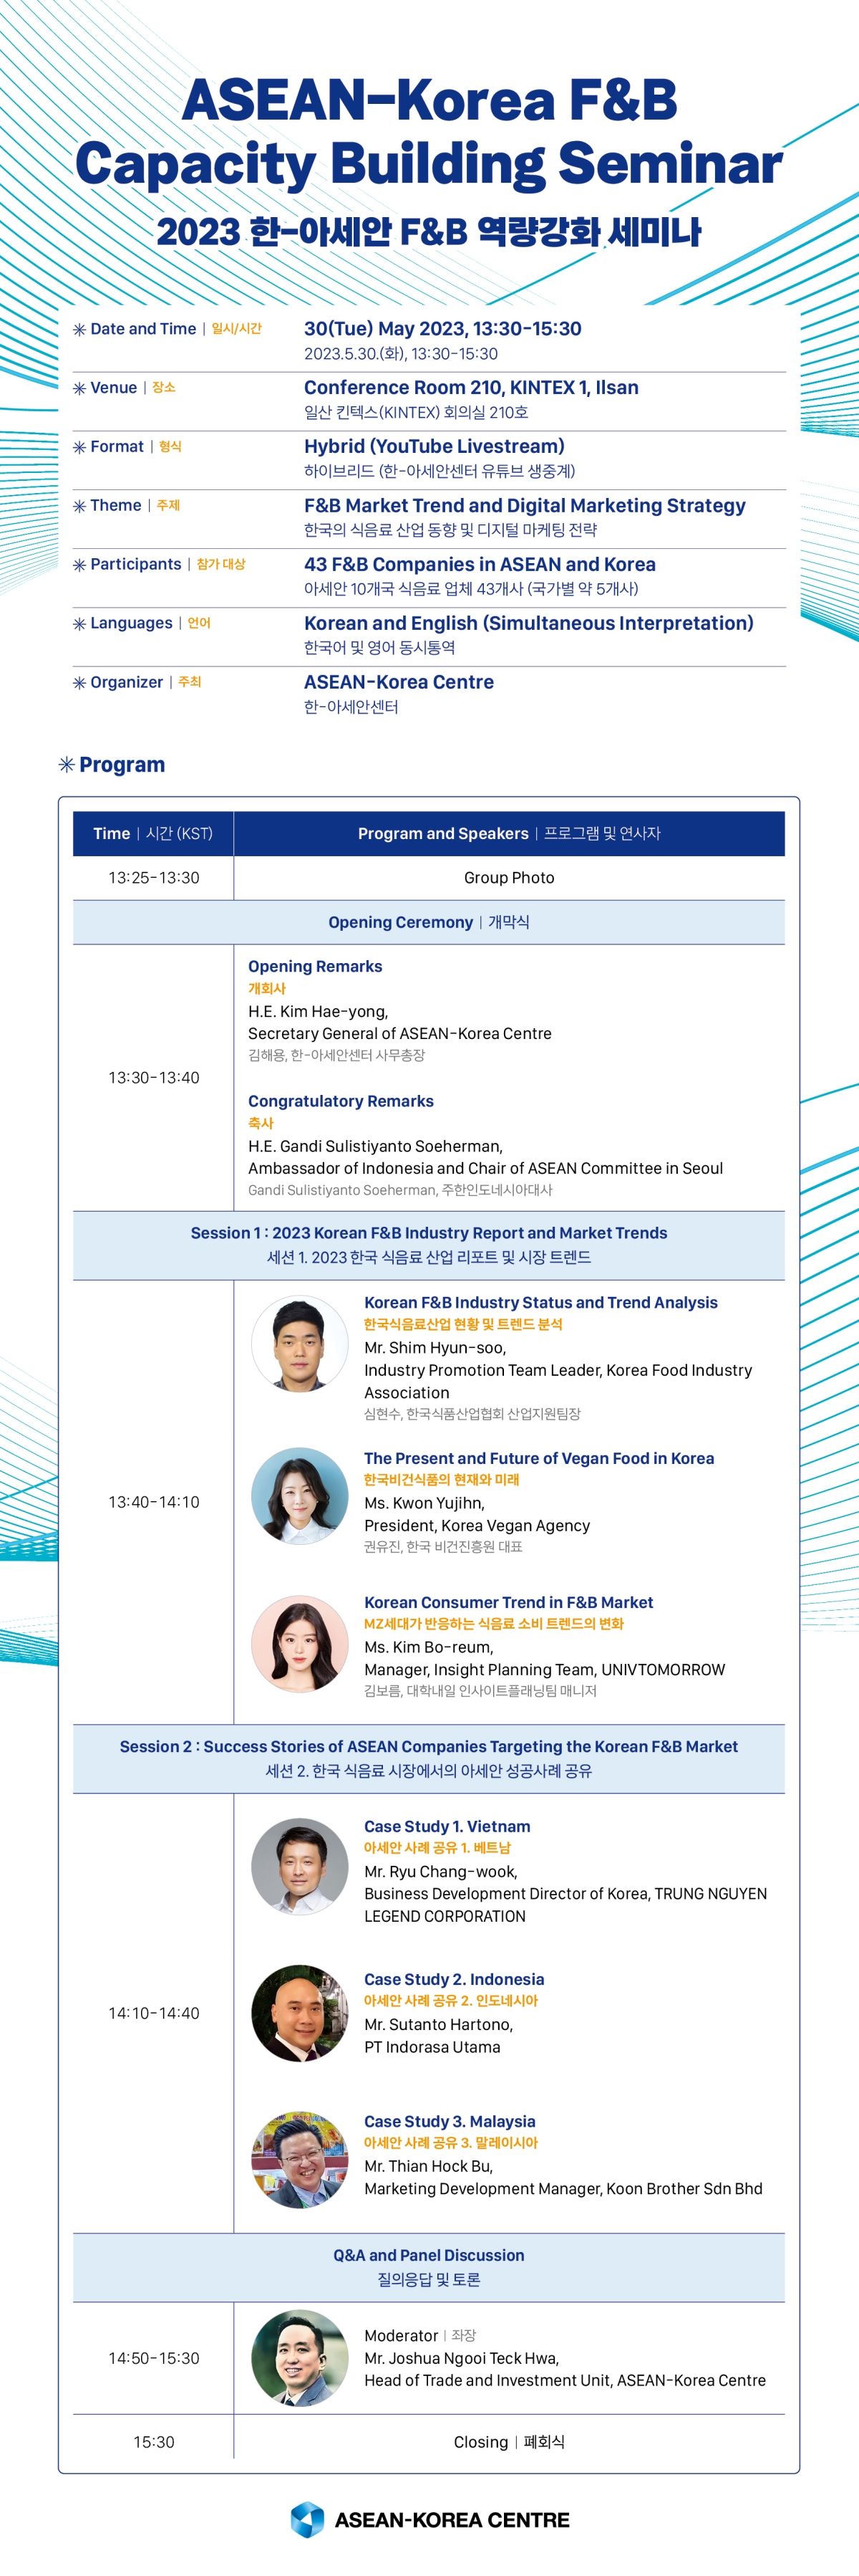
Task: Click the "Participants" label
Action: click(136, 564)
